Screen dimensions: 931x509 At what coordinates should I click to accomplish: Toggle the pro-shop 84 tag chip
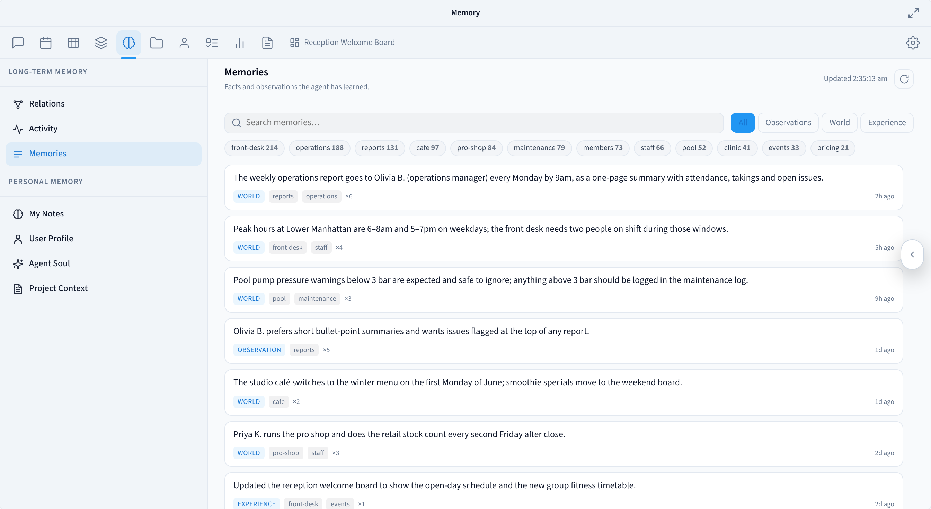pyautogui.click(x=476, y=148)
